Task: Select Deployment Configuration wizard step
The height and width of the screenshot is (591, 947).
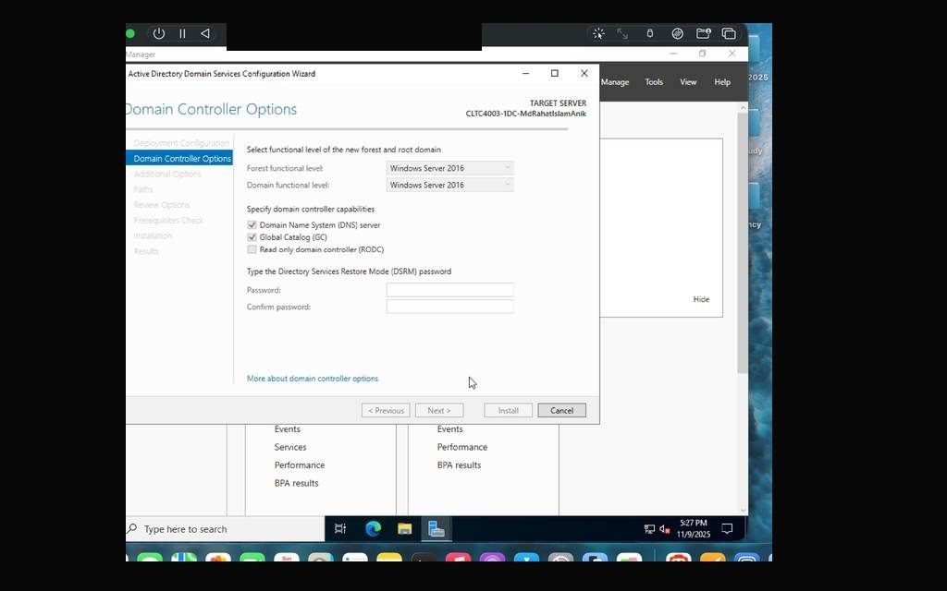Action: tap(181, 143)
